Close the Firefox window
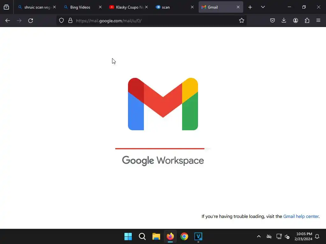The image size is (326, 244). pyautogui.click(x=318, y=7)
